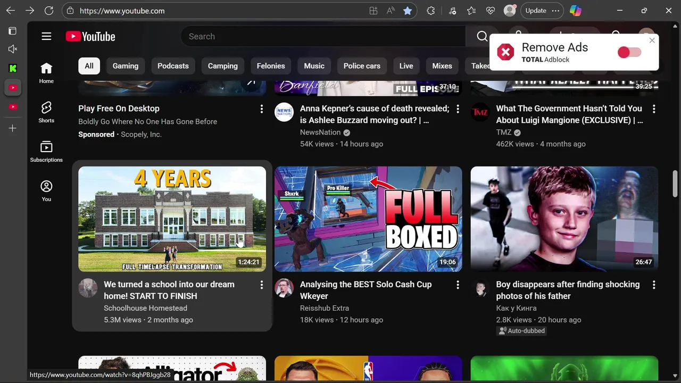The height and width of the screenshot is (383, 681).
Task: Select the Felonies filter chip
Action: pyautogui.click(x=271, y=66)
